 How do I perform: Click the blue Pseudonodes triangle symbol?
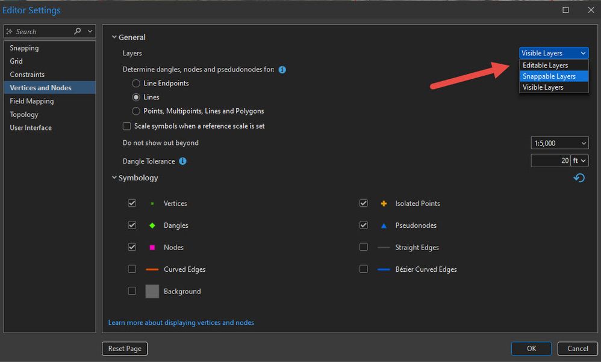384,225
